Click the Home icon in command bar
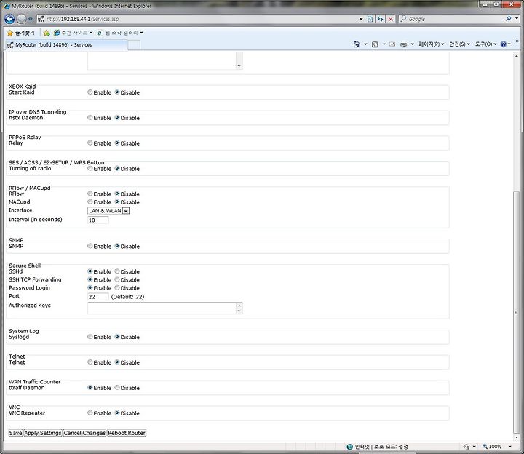 (x=357, y=44)
